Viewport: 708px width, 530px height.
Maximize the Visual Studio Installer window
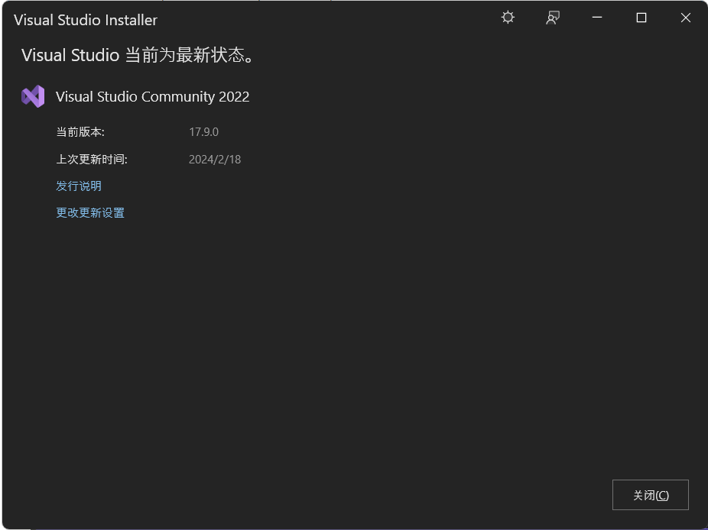coord(641,17)
